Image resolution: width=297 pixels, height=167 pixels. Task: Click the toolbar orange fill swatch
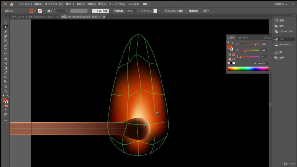[5, 100]
